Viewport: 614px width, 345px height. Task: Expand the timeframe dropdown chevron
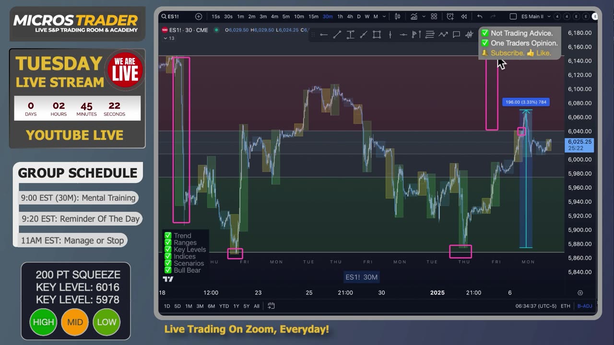point(383,16)
